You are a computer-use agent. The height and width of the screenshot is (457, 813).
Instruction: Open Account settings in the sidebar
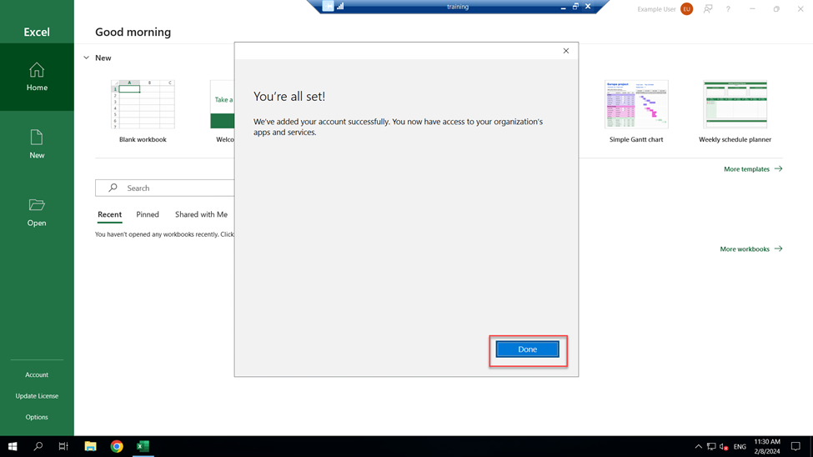[37, 374]
